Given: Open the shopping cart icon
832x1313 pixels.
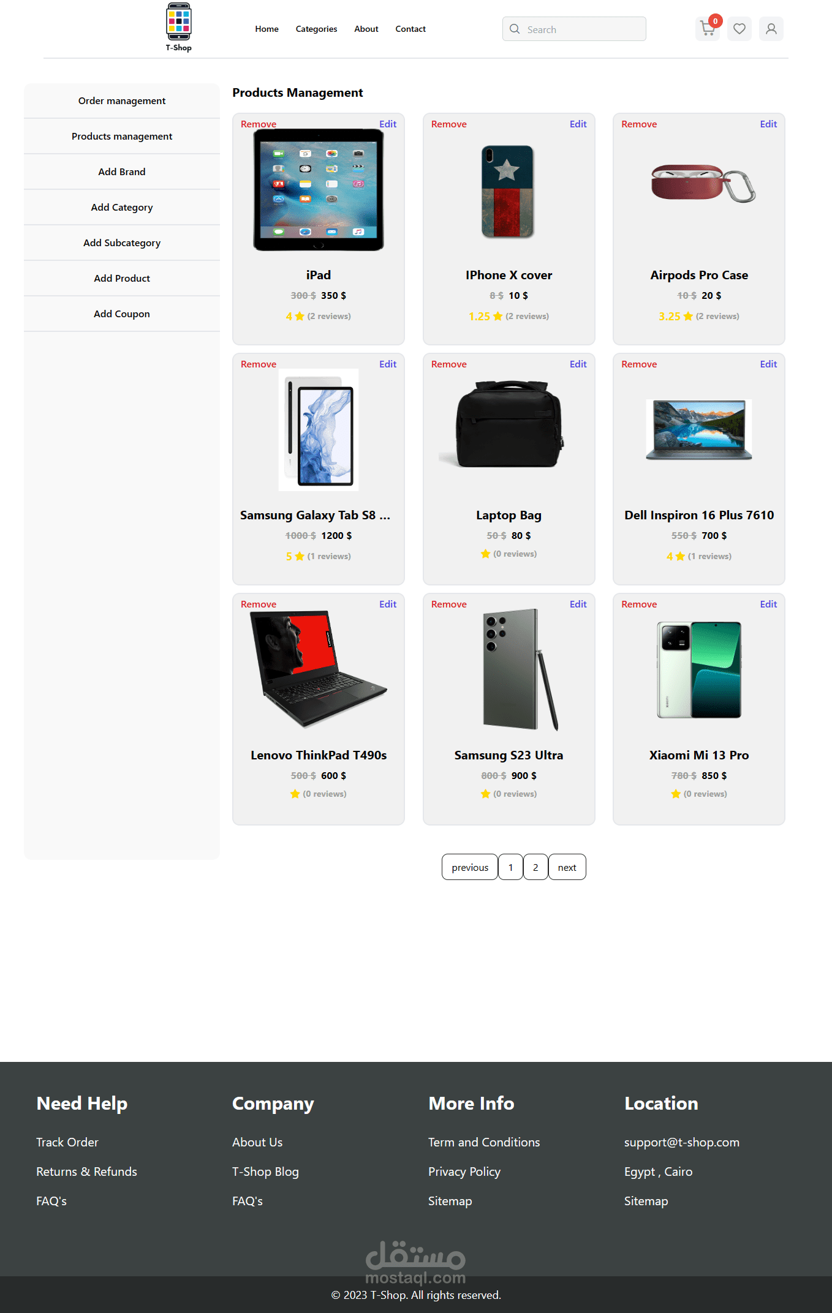Looking at the screenshot, I should click(x=708, y=29).
